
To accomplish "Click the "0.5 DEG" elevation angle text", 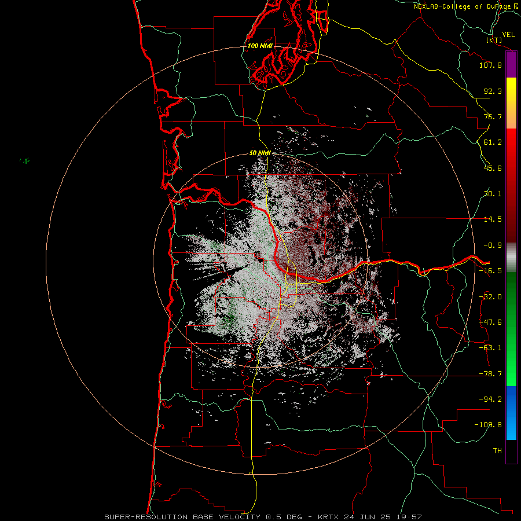I will 284,517.
